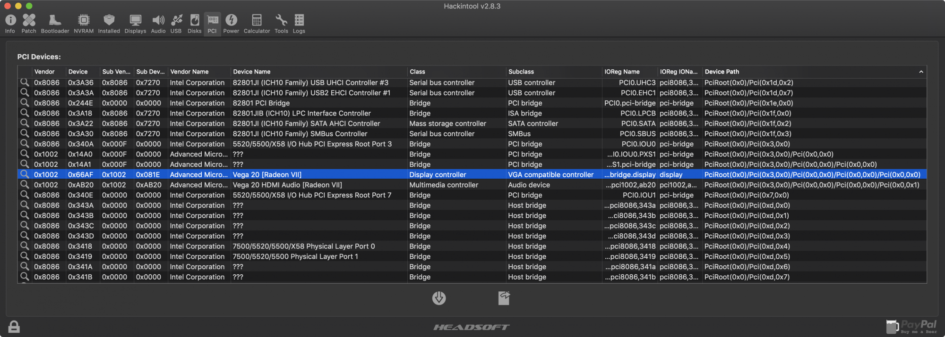Click the PciRoot(0x0)/Pci(0xd,0x7) device path
This screenshot has height=337, width=945.
tap(747, 277)
